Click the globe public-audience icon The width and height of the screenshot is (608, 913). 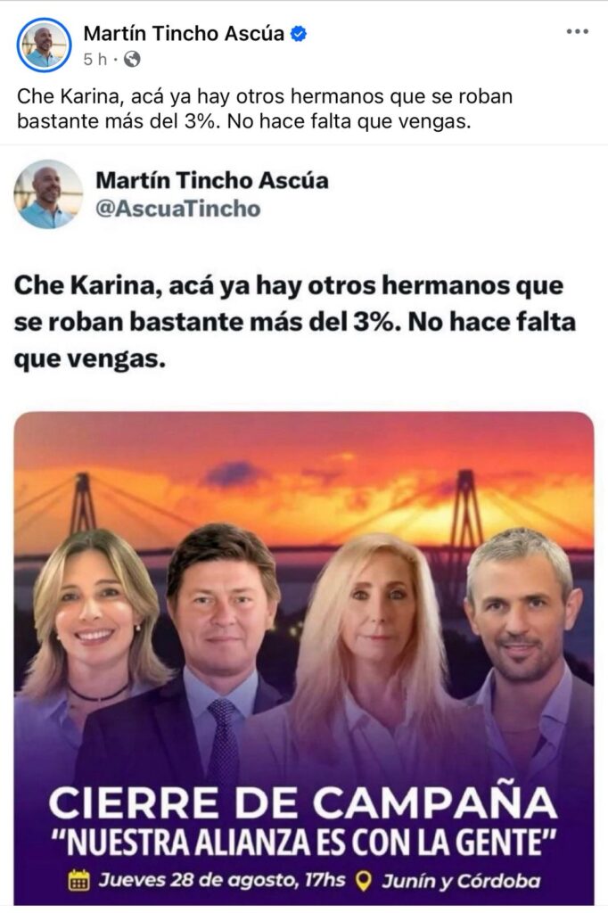[x=132, y=60]
